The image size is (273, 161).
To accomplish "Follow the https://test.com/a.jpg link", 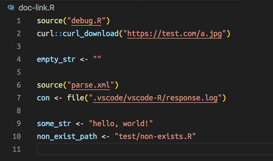I will [x=175, y=34].
